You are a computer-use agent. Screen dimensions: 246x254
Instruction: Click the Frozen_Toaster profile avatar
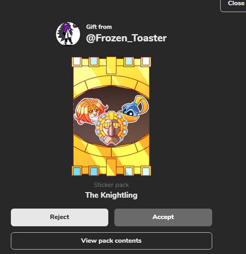(x=68, y=34)
